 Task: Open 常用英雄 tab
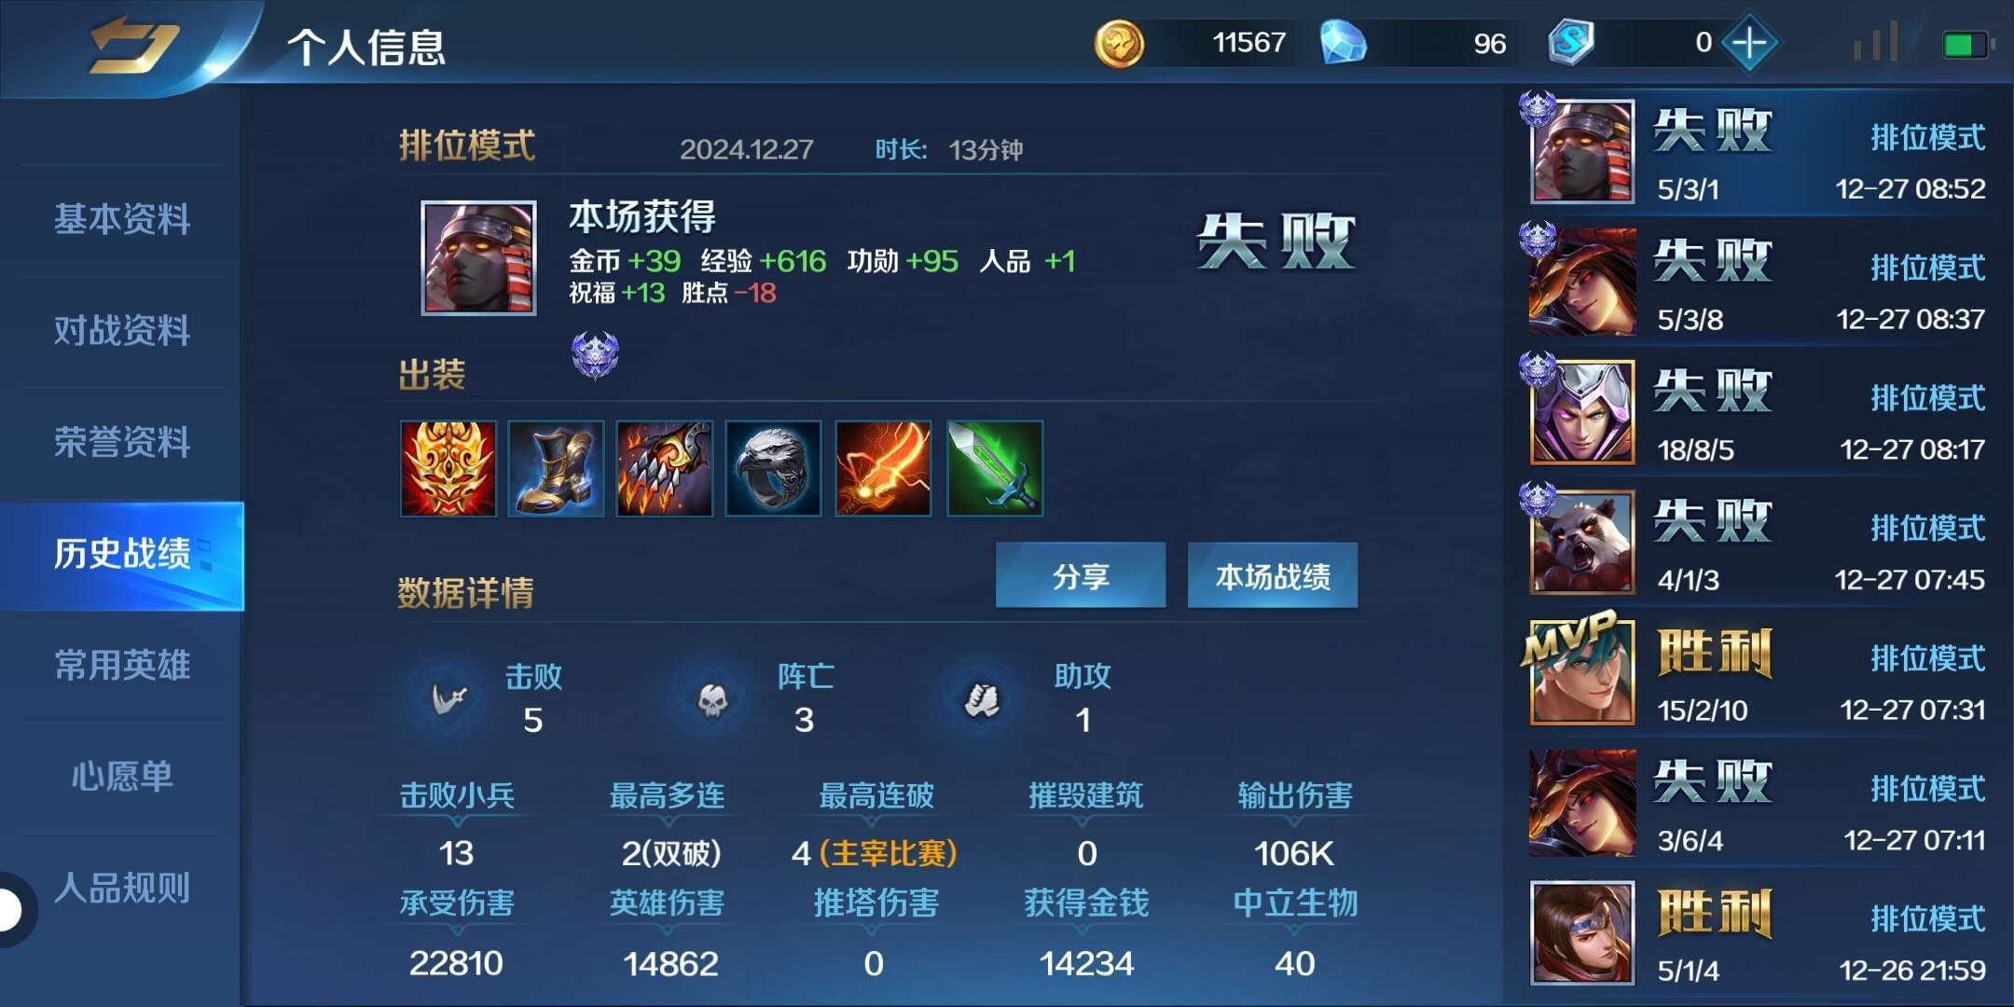point(121,666)
